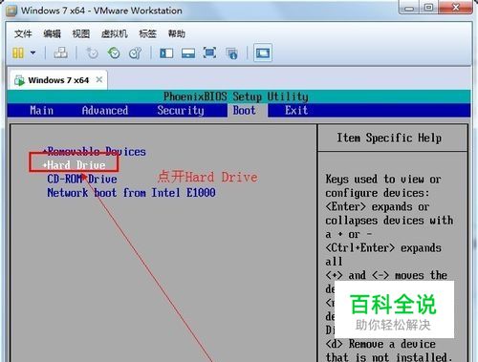Viewport: 478px width, 362px height.
Task: Open the 帮助 menu
Action: [177, 33]
